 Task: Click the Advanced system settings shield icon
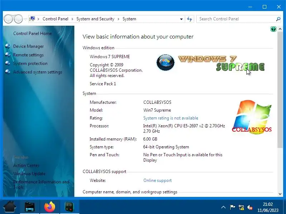tap(8, 72)
